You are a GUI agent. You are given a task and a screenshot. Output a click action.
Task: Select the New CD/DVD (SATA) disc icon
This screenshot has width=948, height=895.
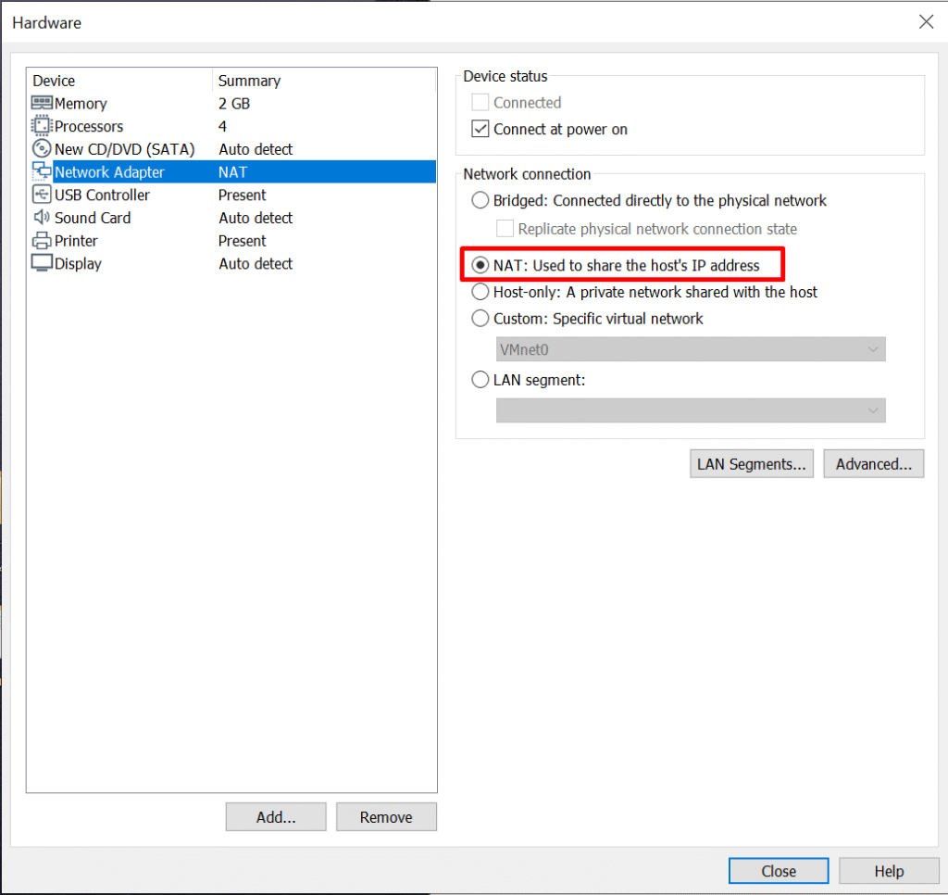(x=42, y=149)
